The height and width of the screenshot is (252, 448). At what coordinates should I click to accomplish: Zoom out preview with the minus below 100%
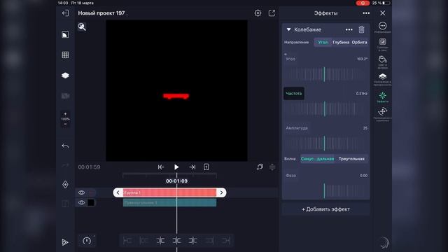pos(65,124)
